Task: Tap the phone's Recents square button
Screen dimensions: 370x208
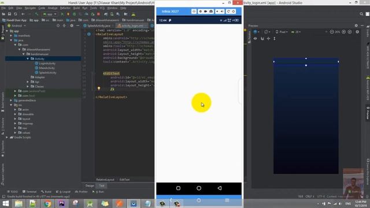Action: tap(179, 188)
